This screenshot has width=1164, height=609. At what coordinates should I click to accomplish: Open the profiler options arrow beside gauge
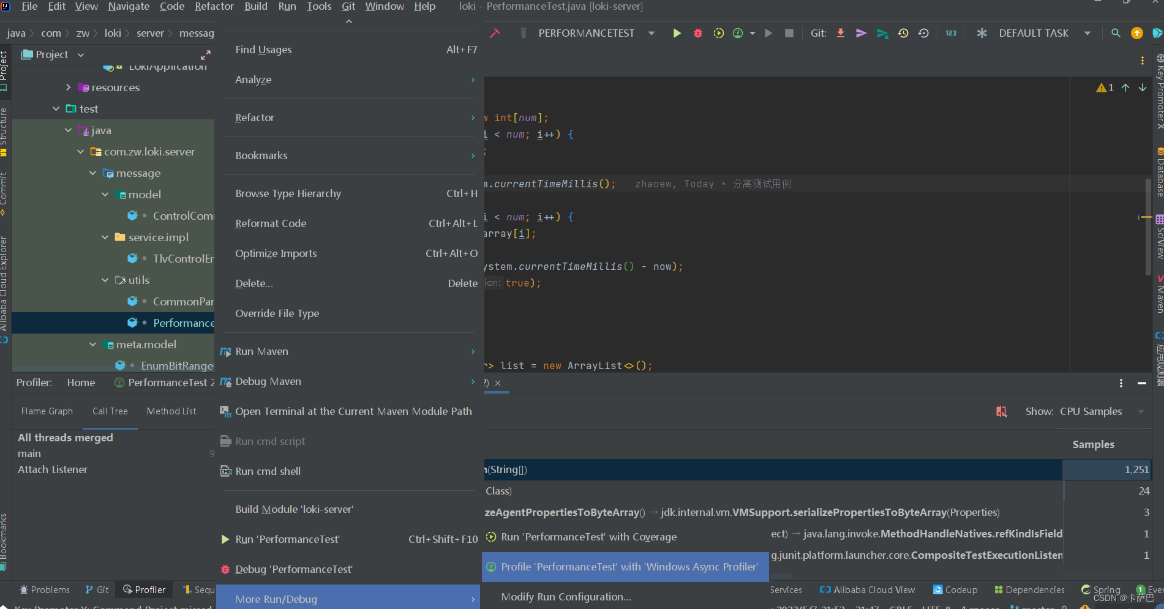[753, 33]
